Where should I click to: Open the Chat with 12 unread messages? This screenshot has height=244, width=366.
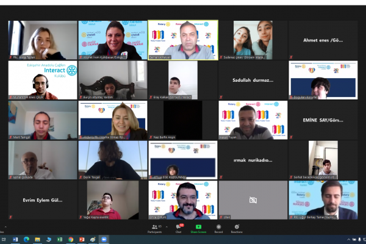pyautogui.click(x=179, y=229)
